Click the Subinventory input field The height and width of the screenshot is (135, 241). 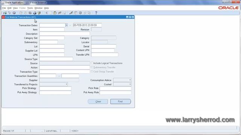tap(49, 42)
